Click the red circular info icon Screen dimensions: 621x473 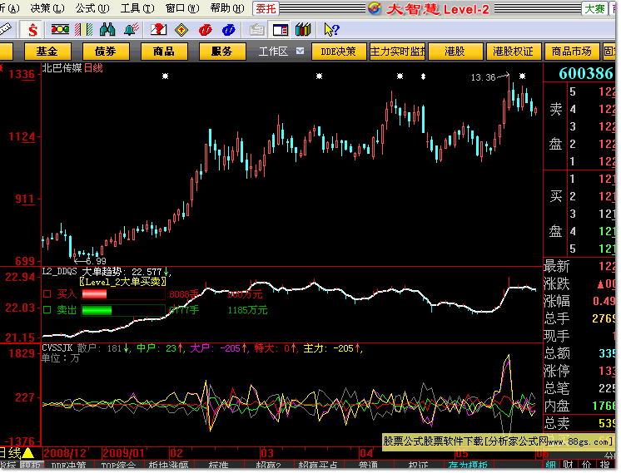coord(205,30)
